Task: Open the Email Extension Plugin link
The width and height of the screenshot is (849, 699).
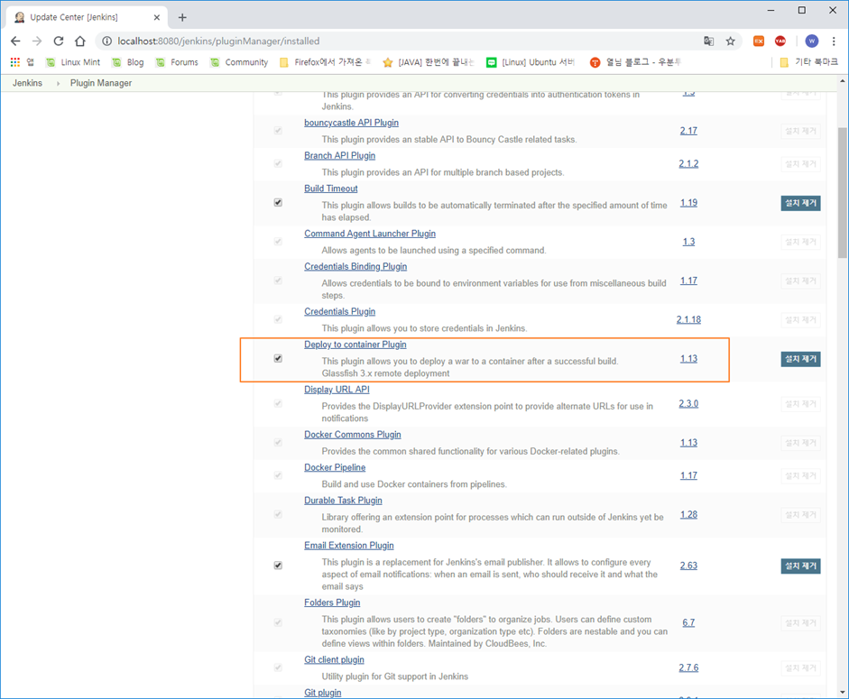Action: [348, 546]
